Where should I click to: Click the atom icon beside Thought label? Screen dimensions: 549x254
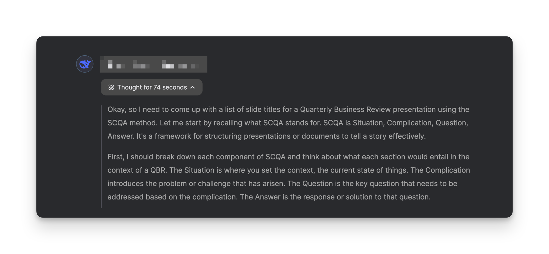point(111,87)
